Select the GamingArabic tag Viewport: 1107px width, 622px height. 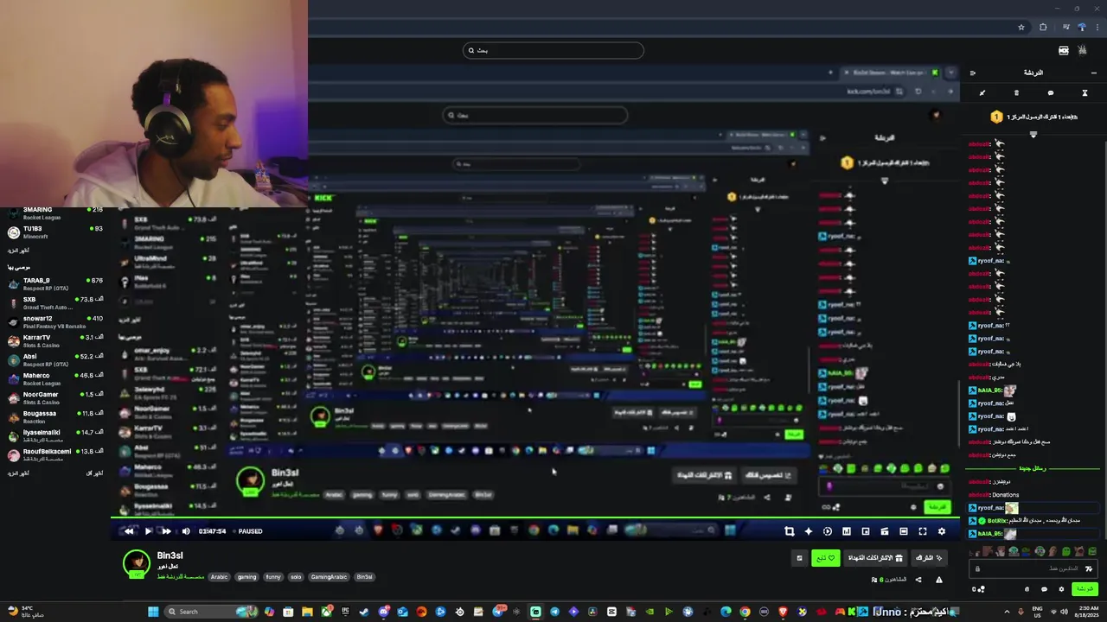click(330, 577)
